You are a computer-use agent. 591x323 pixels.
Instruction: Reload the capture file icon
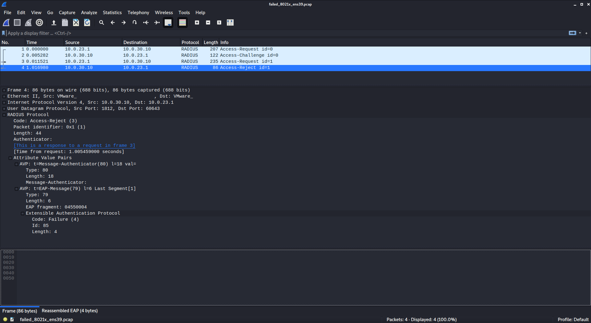[x=87, y=22]
